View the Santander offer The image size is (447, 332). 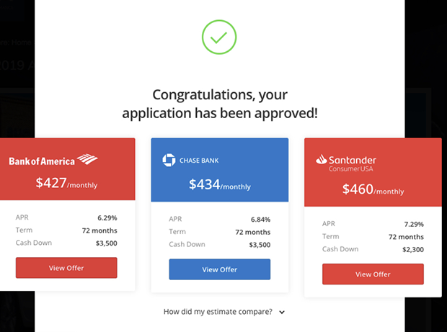[x=372, y=274]
